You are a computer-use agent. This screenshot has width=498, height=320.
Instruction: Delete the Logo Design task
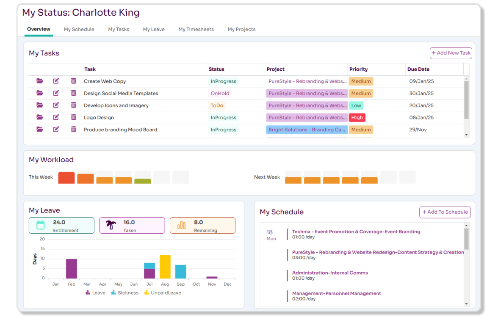click(x=73, y=117)
